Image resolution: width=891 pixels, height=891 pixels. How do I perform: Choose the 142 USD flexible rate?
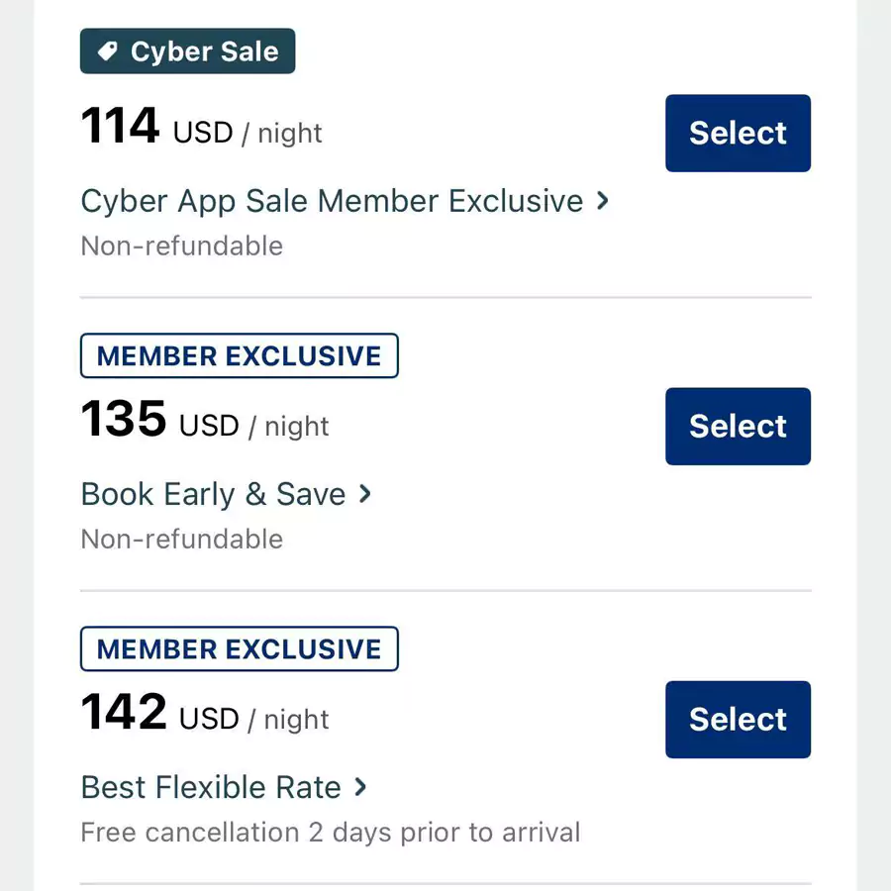[x=738, y=719]
